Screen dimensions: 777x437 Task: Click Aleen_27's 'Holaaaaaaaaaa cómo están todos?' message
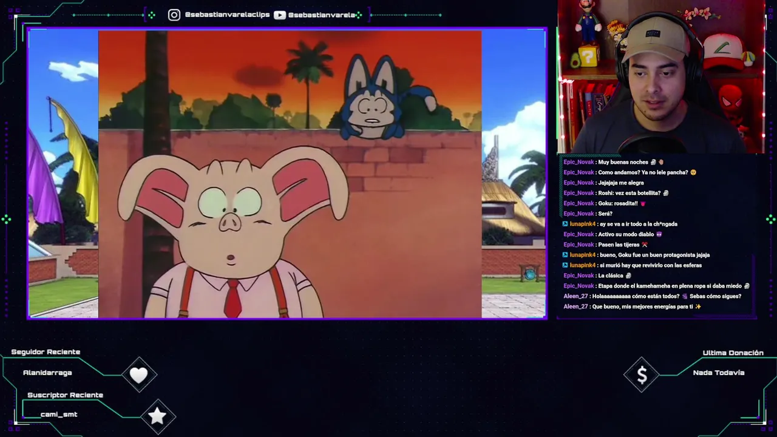(653, 296)
